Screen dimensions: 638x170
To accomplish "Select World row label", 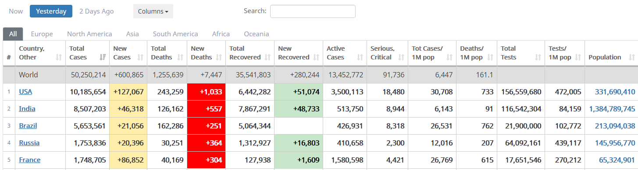I will 29,75.
